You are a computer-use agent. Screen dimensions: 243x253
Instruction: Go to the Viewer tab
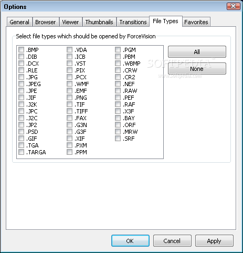pos(70,22)
